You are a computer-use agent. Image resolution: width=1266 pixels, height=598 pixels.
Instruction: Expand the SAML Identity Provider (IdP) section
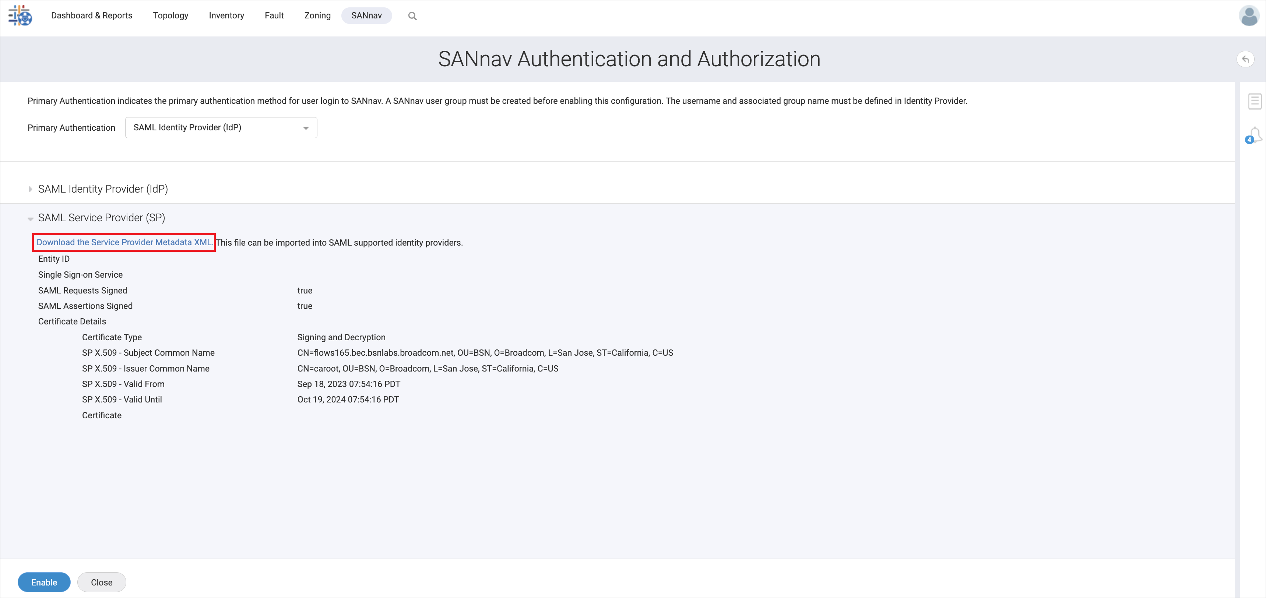31,189
